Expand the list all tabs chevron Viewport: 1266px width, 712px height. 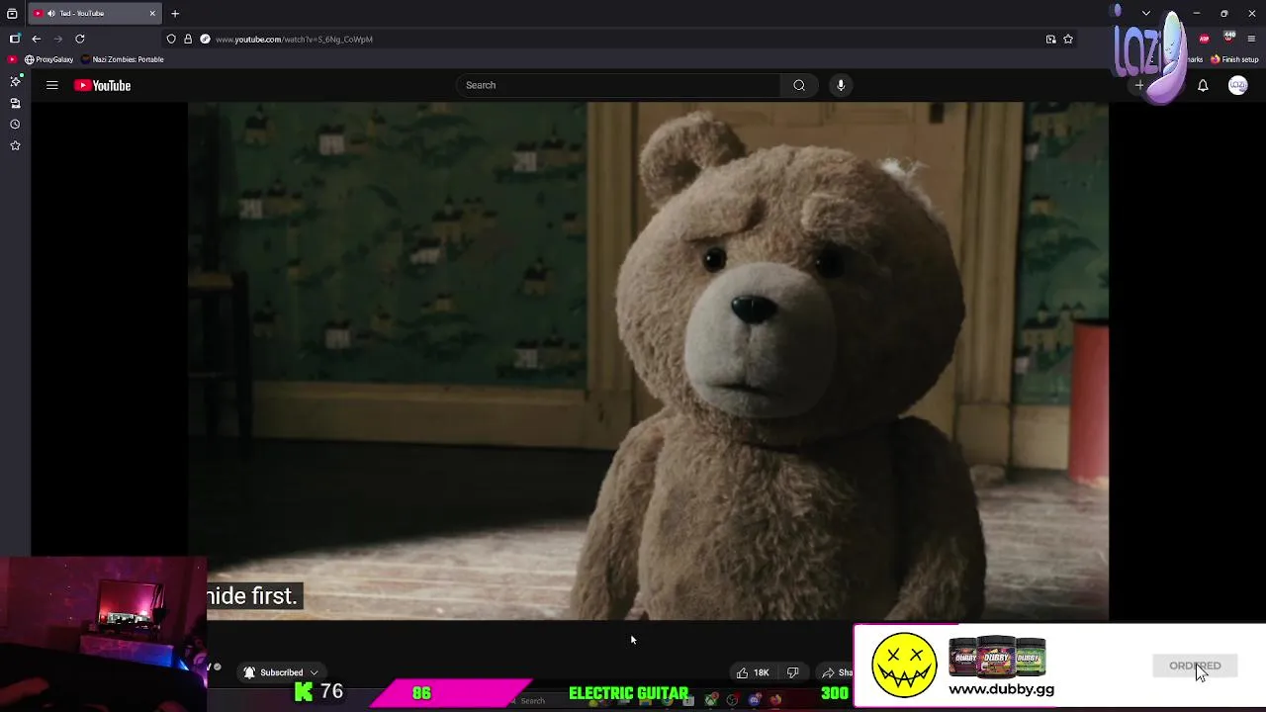[1145, 14]
